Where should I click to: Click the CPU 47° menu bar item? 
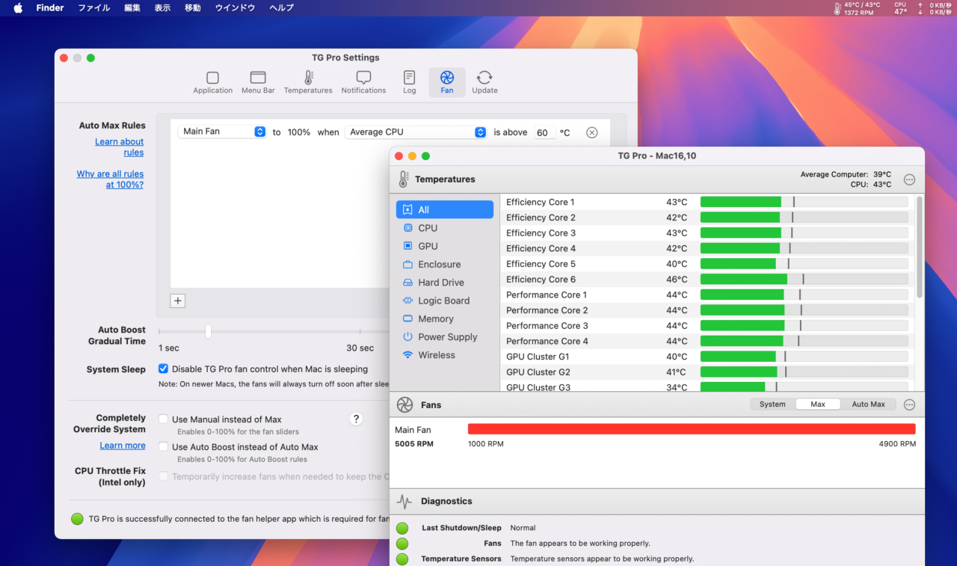[x=900, y=8]
